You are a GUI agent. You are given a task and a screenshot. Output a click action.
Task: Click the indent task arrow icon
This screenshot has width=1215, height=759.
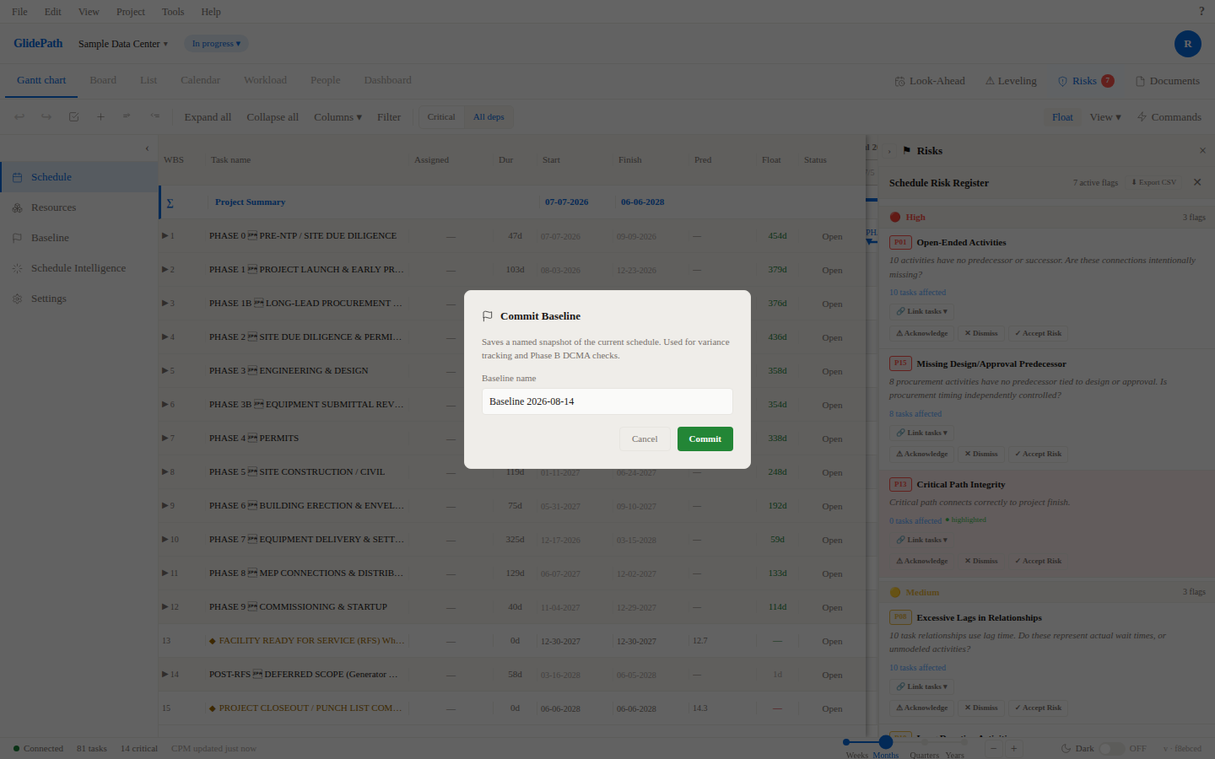(x=127, y=116)
